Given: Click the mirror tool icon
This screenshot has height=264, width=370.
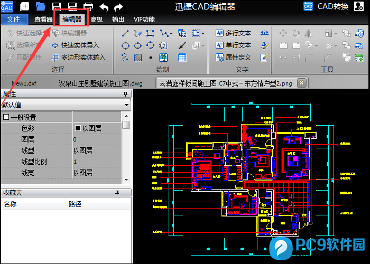Looking at the screenshot, I should (308, 33).
